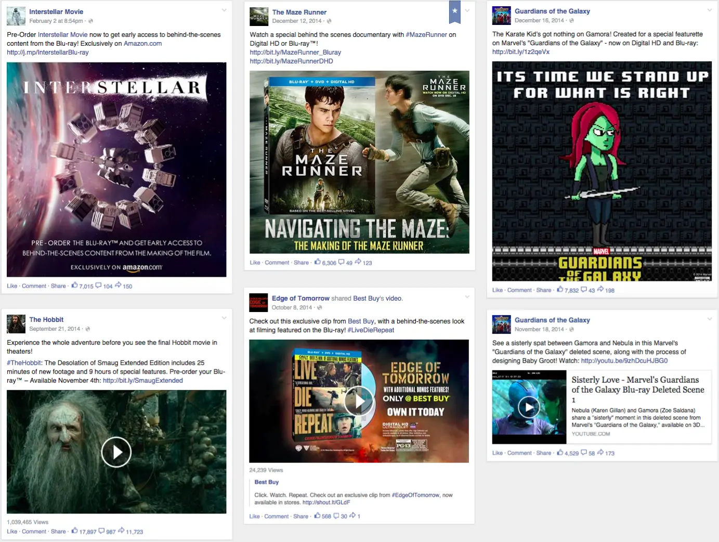The width and height of the screenshot is (719, 542).
Task: Click the comment bubble icon on Maze Runner post
Action: tap(342, 262)
